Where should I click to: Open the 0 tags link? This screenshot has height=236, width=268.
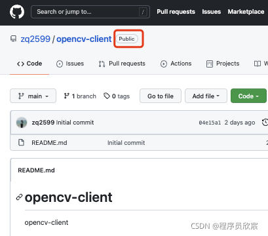(117, 96)
